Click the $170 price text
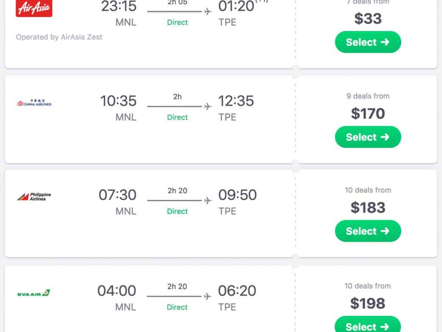The height and width of the screenshot is (332, 442). tap(368, 113)
